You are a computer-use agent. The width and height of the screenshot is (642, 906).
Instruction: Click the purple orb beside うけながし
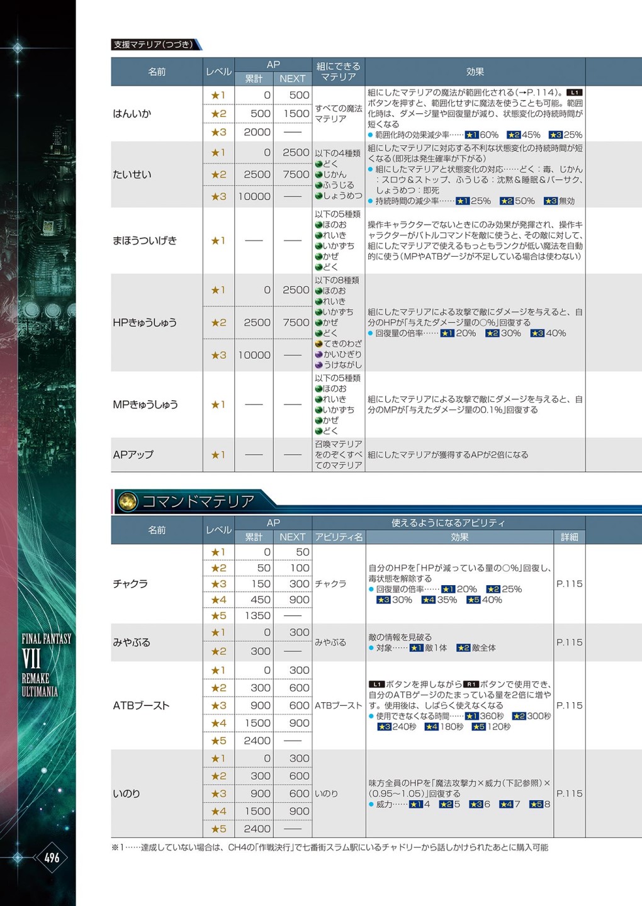pos(318,365)
